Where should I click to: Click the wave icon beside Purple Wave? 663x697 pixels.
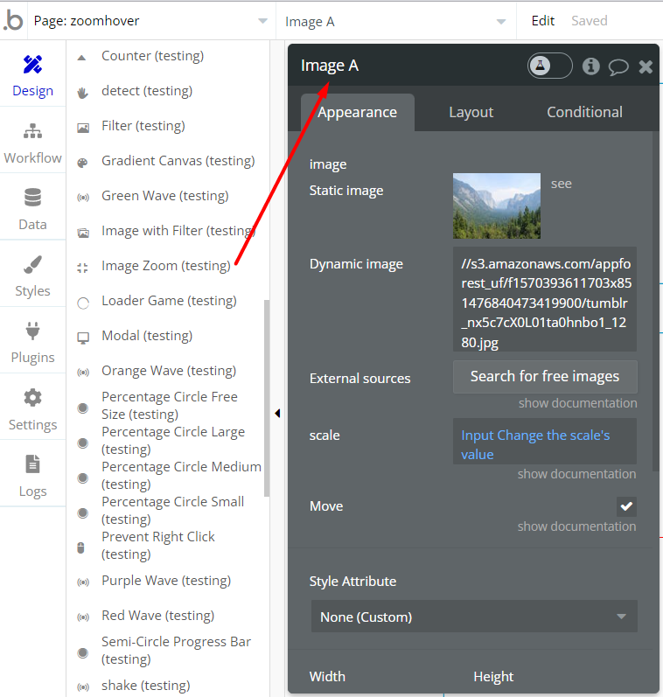pyautogui.click(x=83, y=582)
